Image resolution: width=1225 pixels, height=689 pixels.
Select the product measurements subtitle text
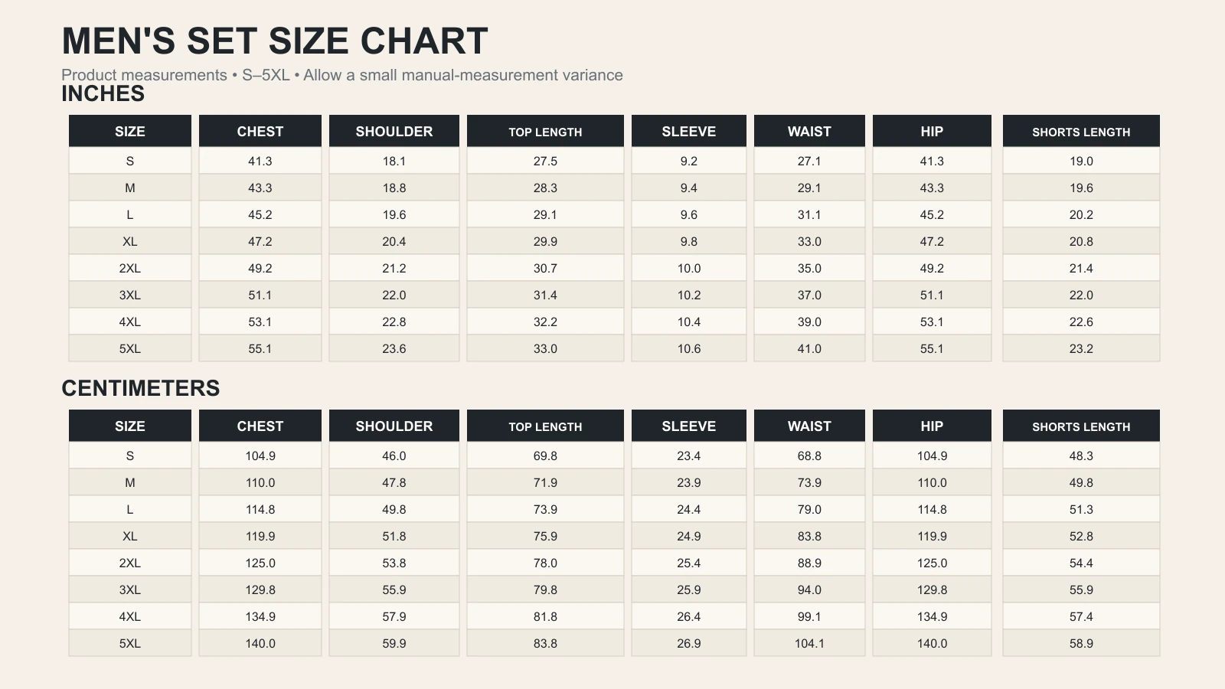[342, 75]
